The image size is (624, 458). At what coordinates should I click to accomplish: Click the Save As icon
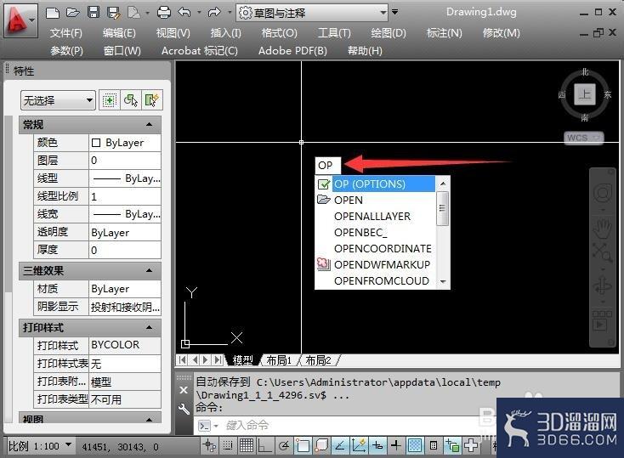tap(114, 13)
